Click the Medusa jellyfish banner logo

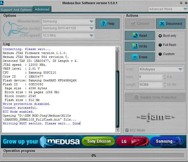coord(60,142)
